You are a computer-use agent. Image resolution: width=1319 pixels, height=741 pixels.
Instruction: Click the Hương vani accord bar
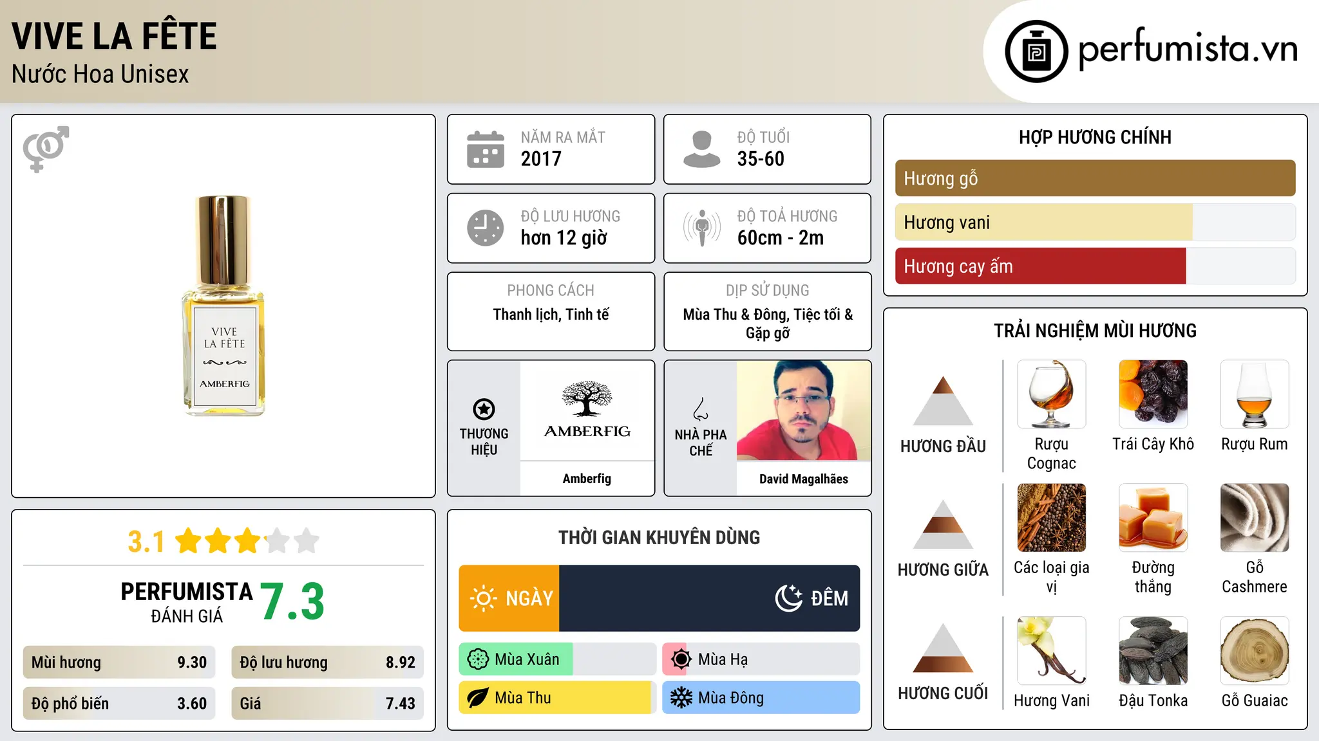point(1096,223)
